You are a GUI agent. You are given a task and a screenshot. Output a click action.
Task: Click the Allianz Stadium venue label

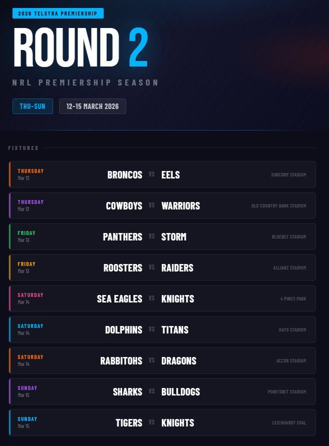click(289, 268)
